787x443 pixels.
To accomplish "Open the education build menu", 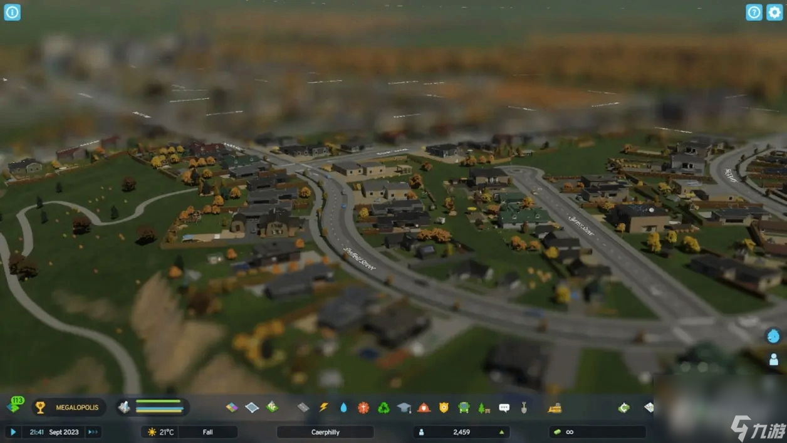I will pos(404,407).
